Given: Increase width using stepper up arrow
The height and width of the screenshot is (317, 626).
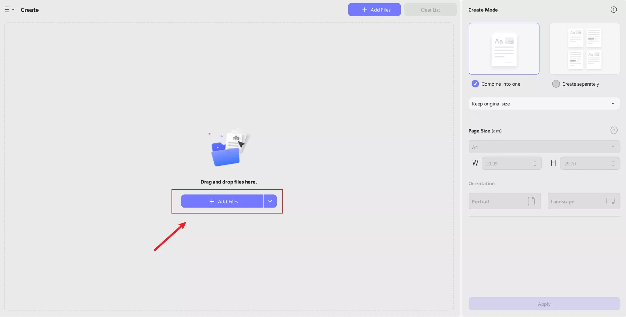Looking at the screenshot, I should tap(535, 161).
